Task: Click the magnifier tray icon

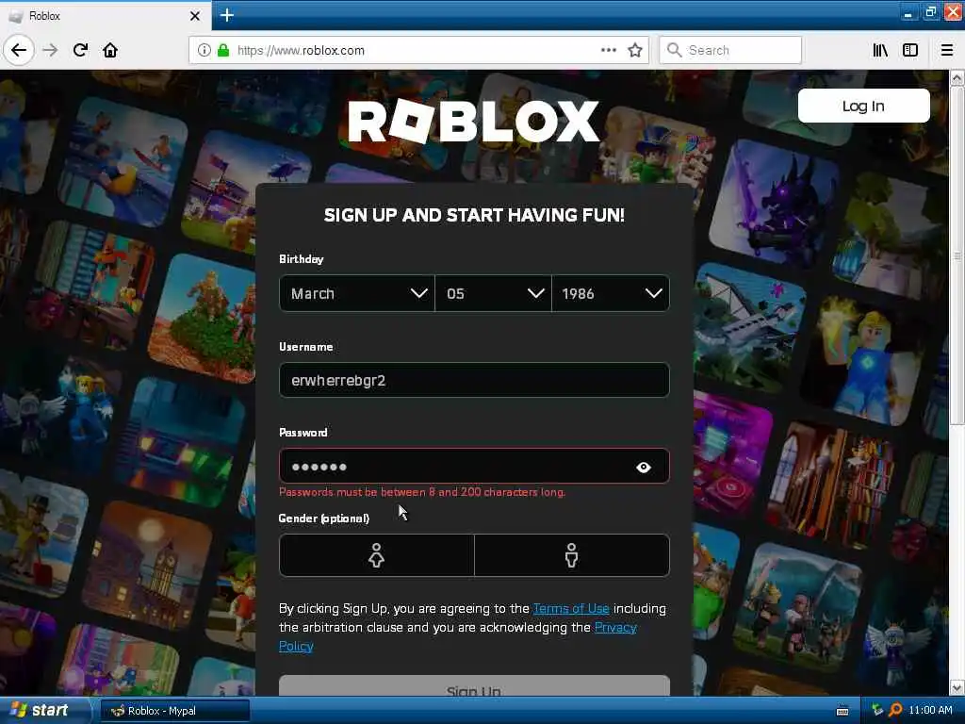Action: [896, 711]
